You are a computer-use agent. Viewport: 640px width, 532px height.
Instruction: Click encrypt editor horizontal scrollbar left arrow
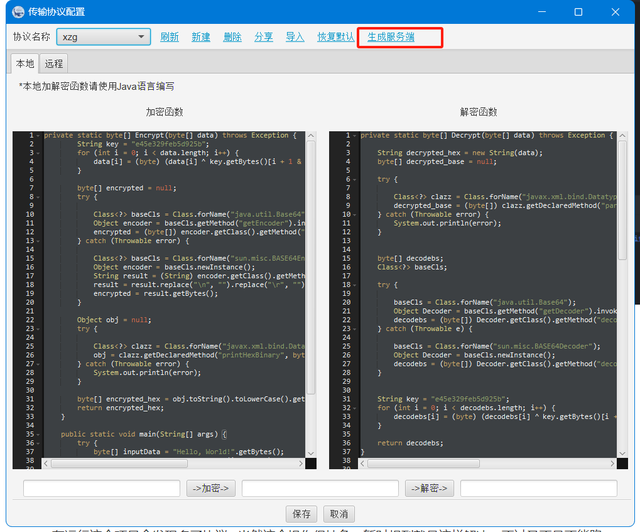click(x=46, y=464)
